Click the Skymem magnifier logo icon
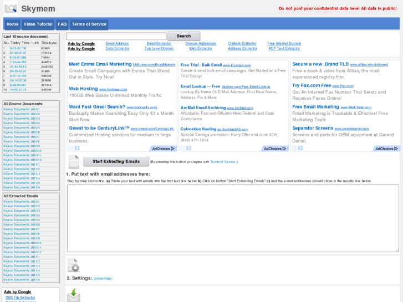 (x=11, y=8)
